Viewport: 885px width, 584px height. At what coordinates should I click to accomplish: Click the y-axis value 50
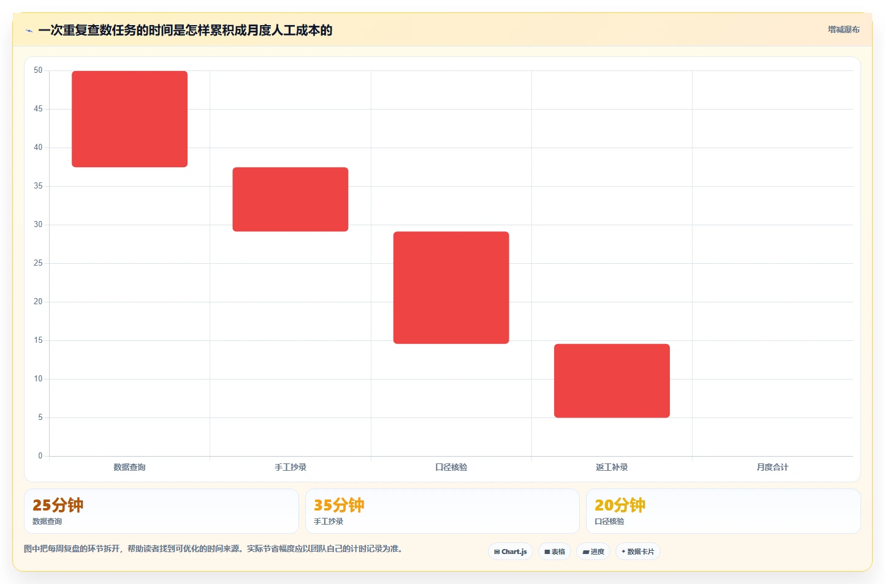[38, 70]
